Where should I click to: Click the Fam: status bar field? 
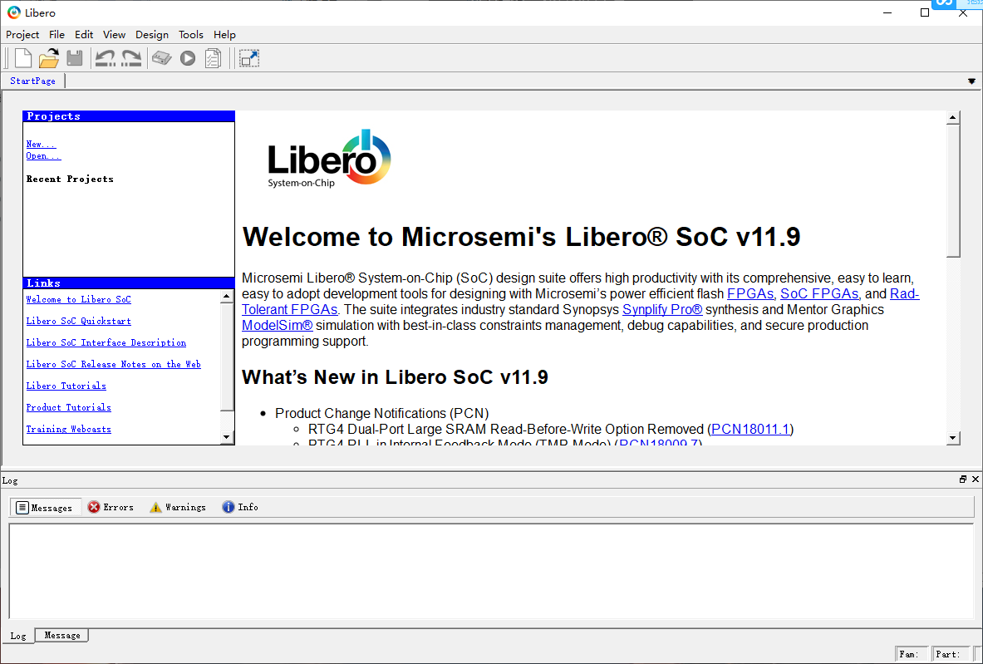click(911, 654)
